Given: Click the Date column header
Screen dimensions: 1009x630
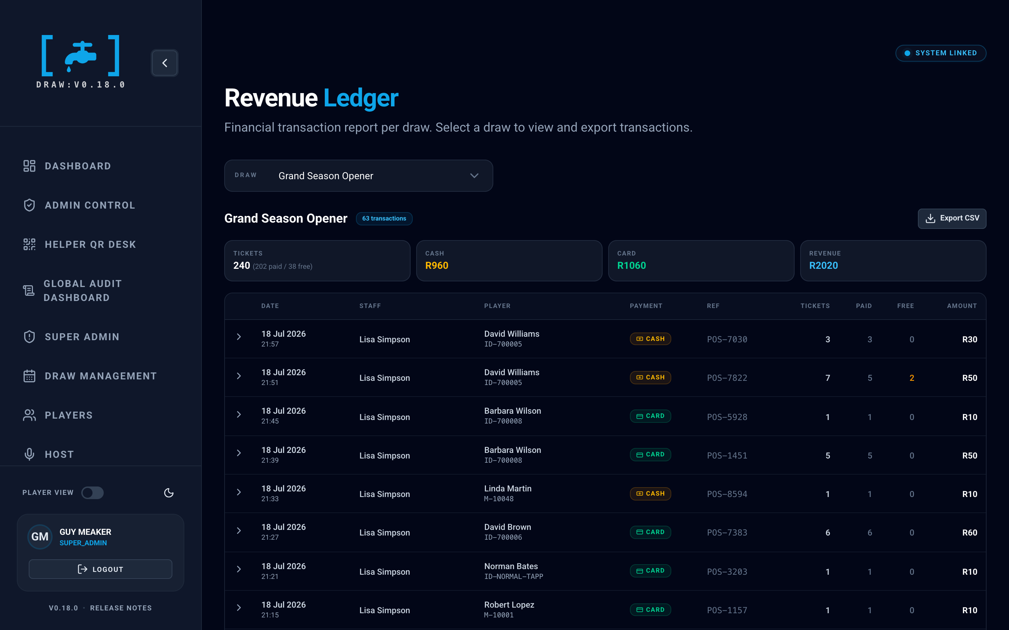Looking at the screenshot, I should coord(270,306).
